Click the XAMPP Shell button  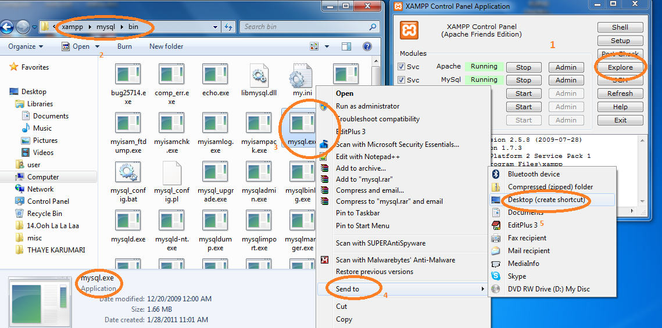point(620,27)
